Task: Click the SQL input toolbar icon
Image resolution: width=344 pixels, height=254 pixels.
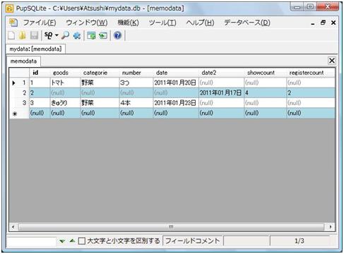Action: tap(48, 35)
